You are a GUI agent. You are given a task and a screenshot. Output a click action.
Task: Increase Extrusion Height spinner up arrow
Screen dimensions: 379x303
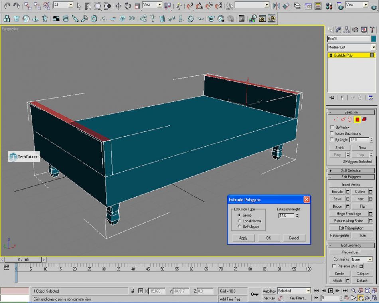[297, 214]
